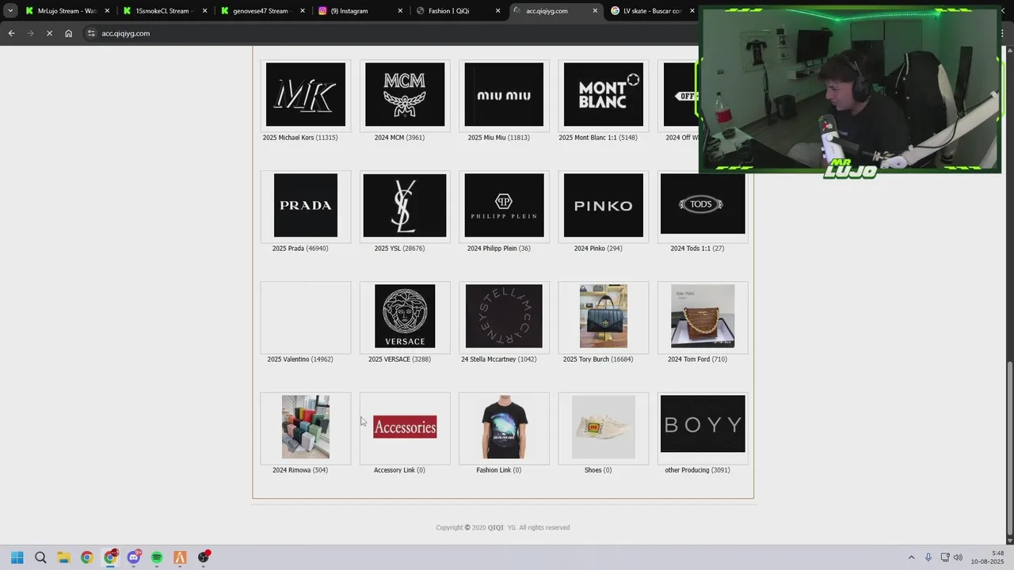Click the empty Valentino image tile
1014x570 pixels.
click(x=306, y=317)
